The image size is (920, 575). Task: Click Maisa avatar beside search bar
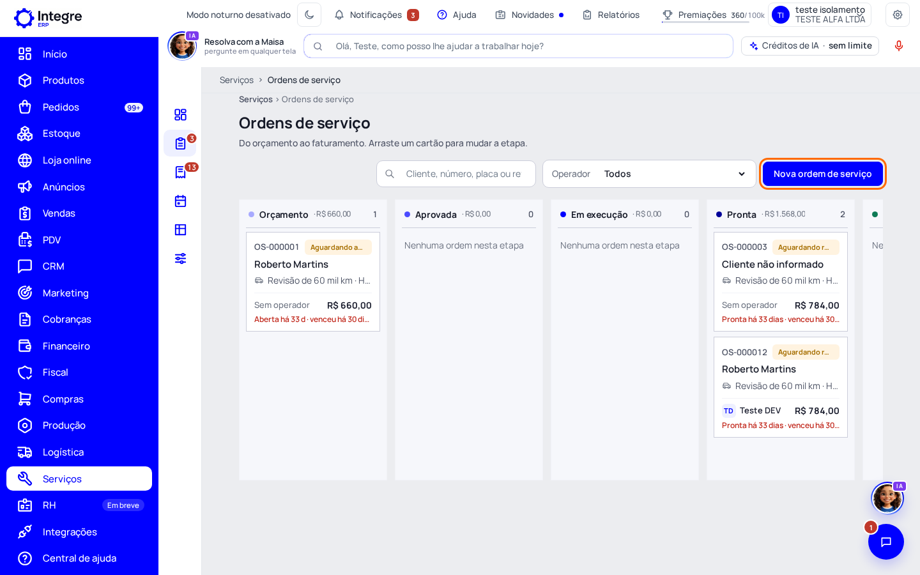(x=182, y=46)
